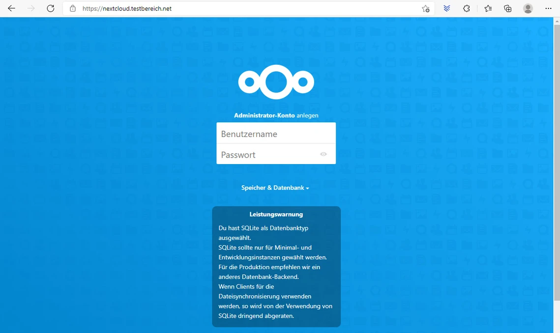
Task: Add this page to favorites with the star
Action: click(425, 8)
